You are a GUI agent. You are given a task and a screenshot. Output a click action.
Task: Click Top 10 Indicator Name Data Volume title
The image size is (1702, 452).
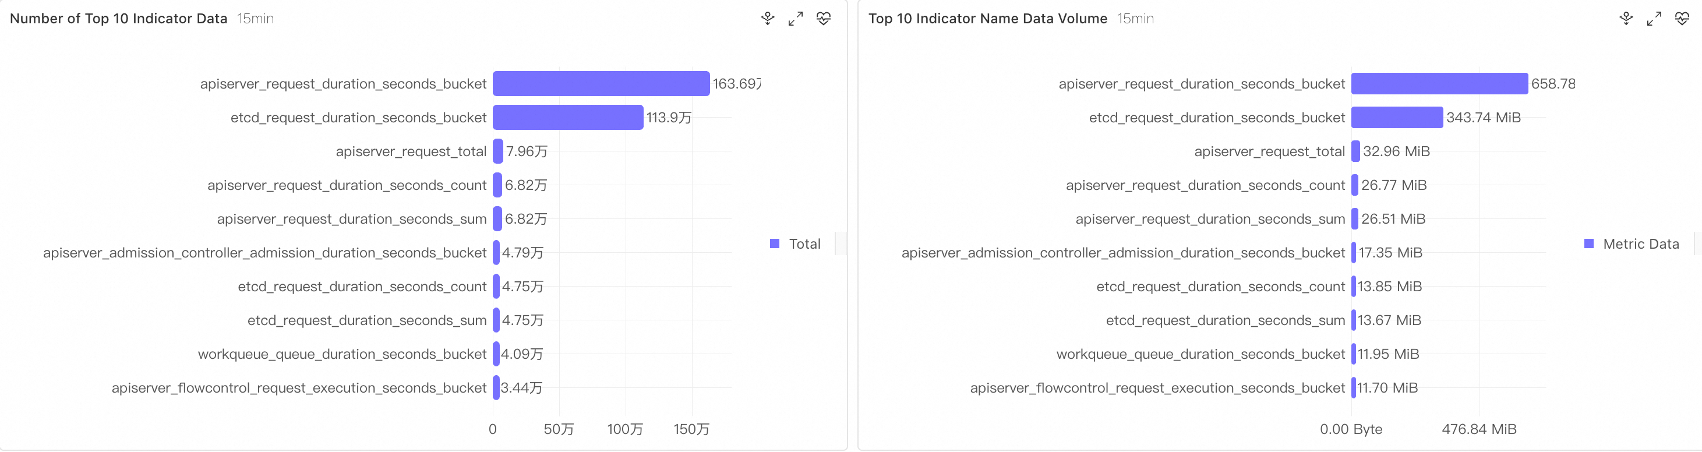(x=988, y=19)
